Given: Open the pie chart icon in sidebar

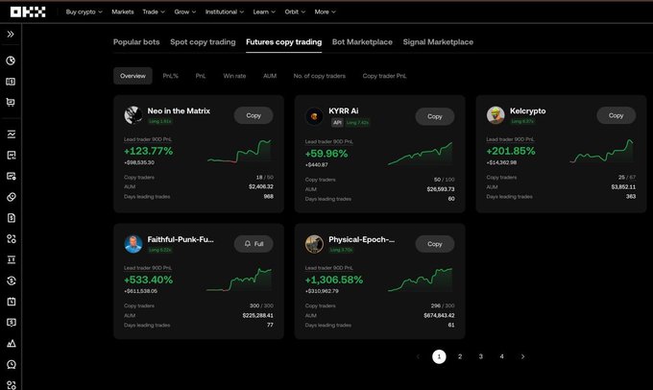Looking at the screenshot, I should tap(11, 61).
